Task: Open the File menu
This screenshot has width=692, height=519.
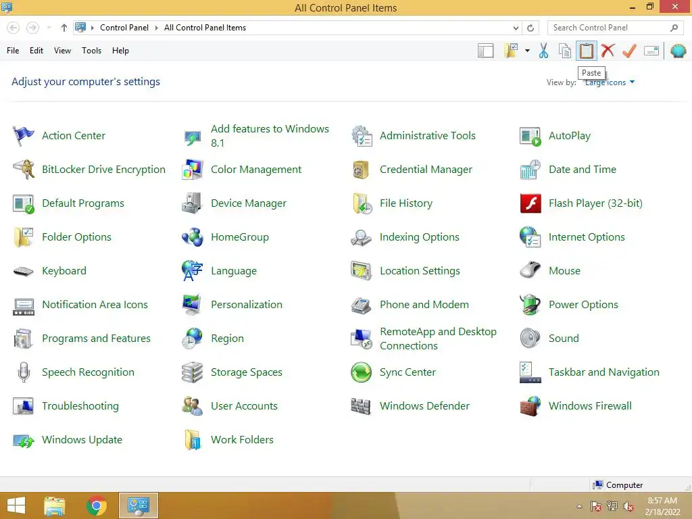Action: tap(13, 51)
